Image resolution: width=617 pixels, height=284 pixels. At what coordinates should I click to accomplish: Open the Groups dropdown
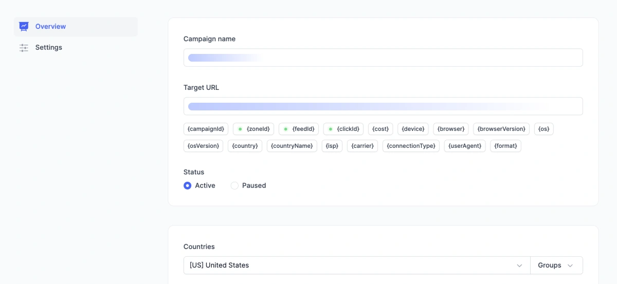556,266
